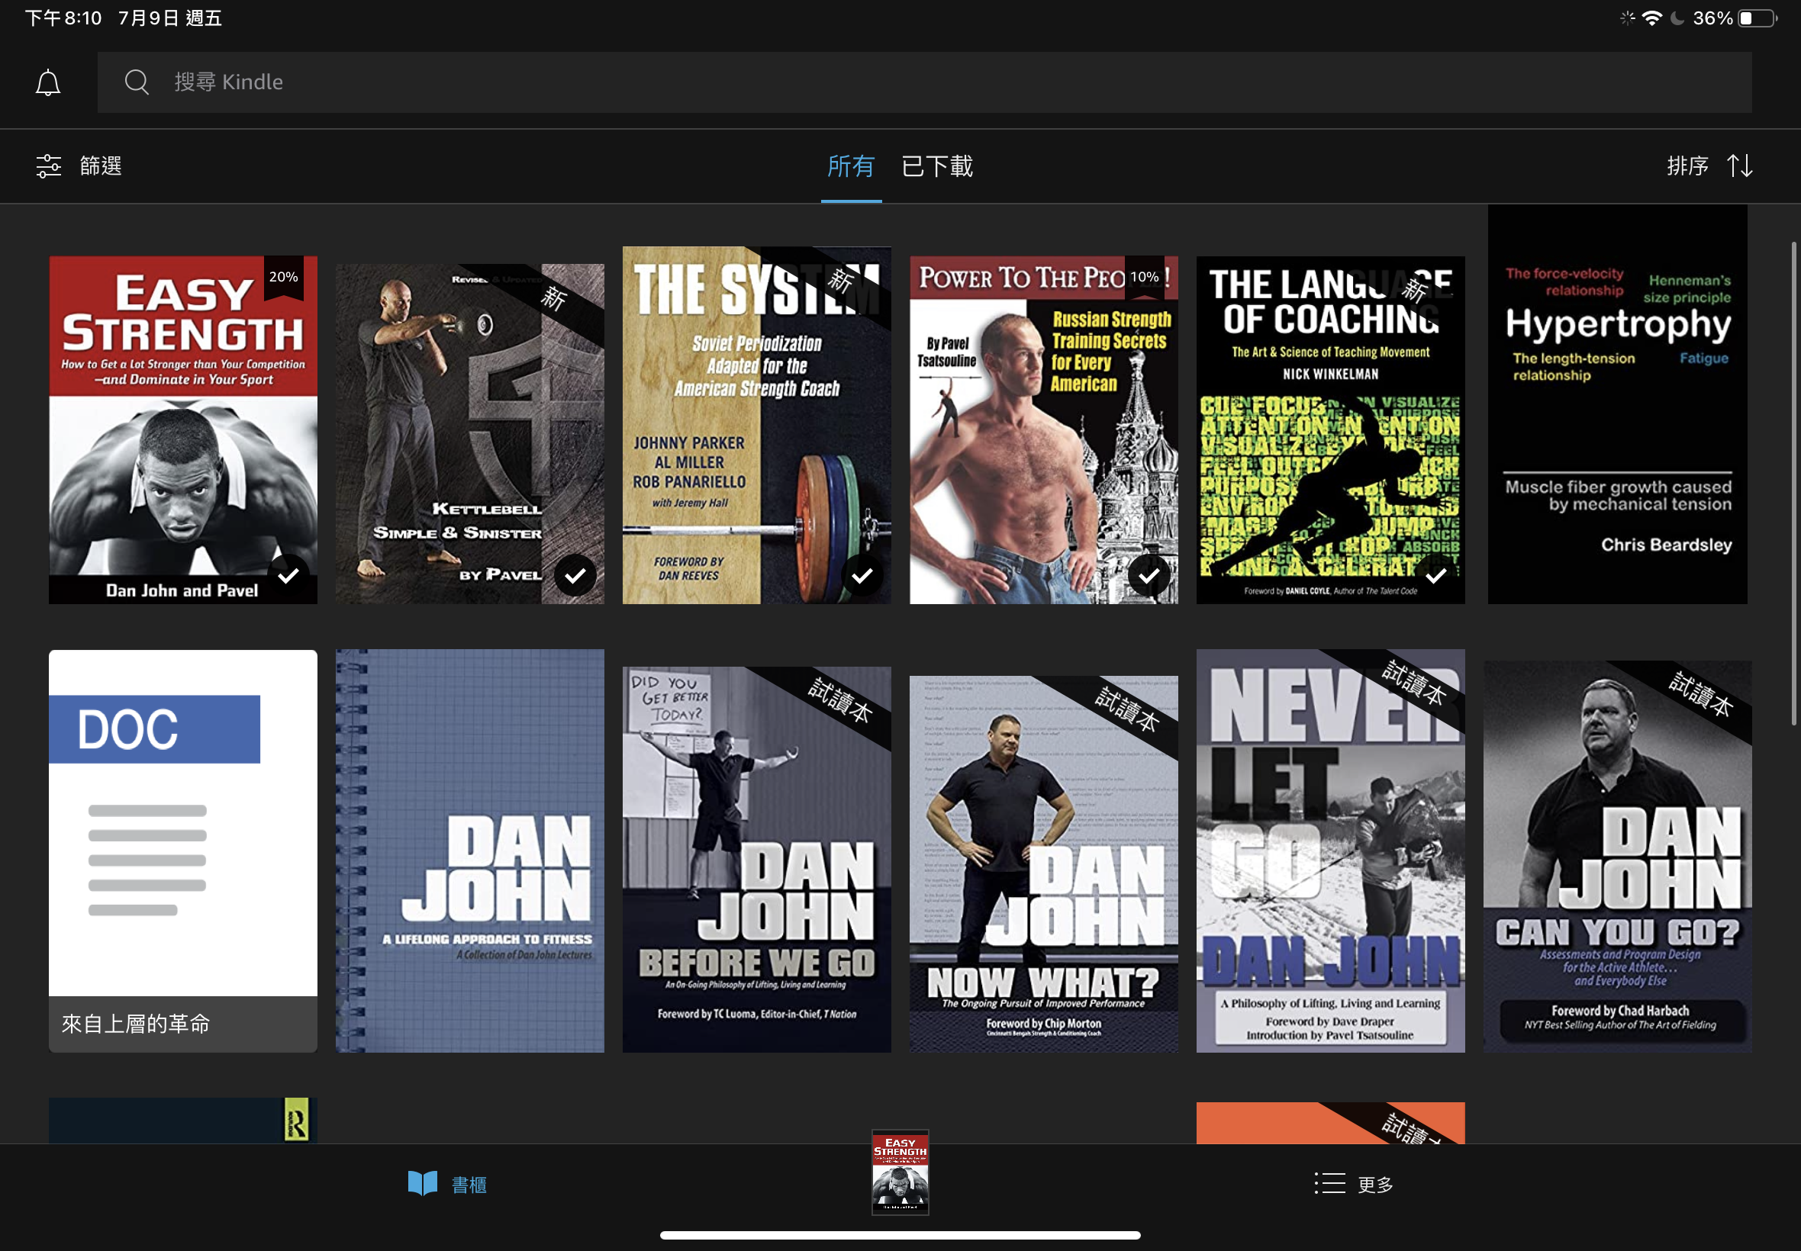This screenshot has height=1251, width=1801.
Task: Click the open-book library icon
Action: (x=423, y=1184)
